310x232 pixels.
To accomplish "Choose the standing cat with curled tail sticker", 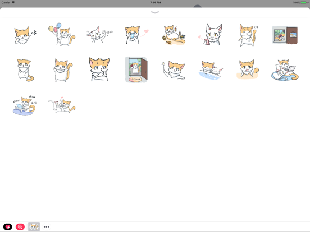I will click(x=25, y=70).
